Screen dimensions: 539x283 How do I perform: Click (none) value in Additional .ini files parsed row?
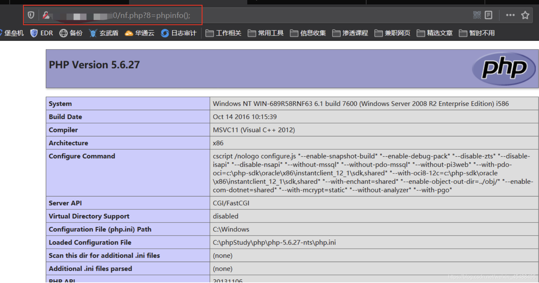pyautogui.click(x=222, y=268)
